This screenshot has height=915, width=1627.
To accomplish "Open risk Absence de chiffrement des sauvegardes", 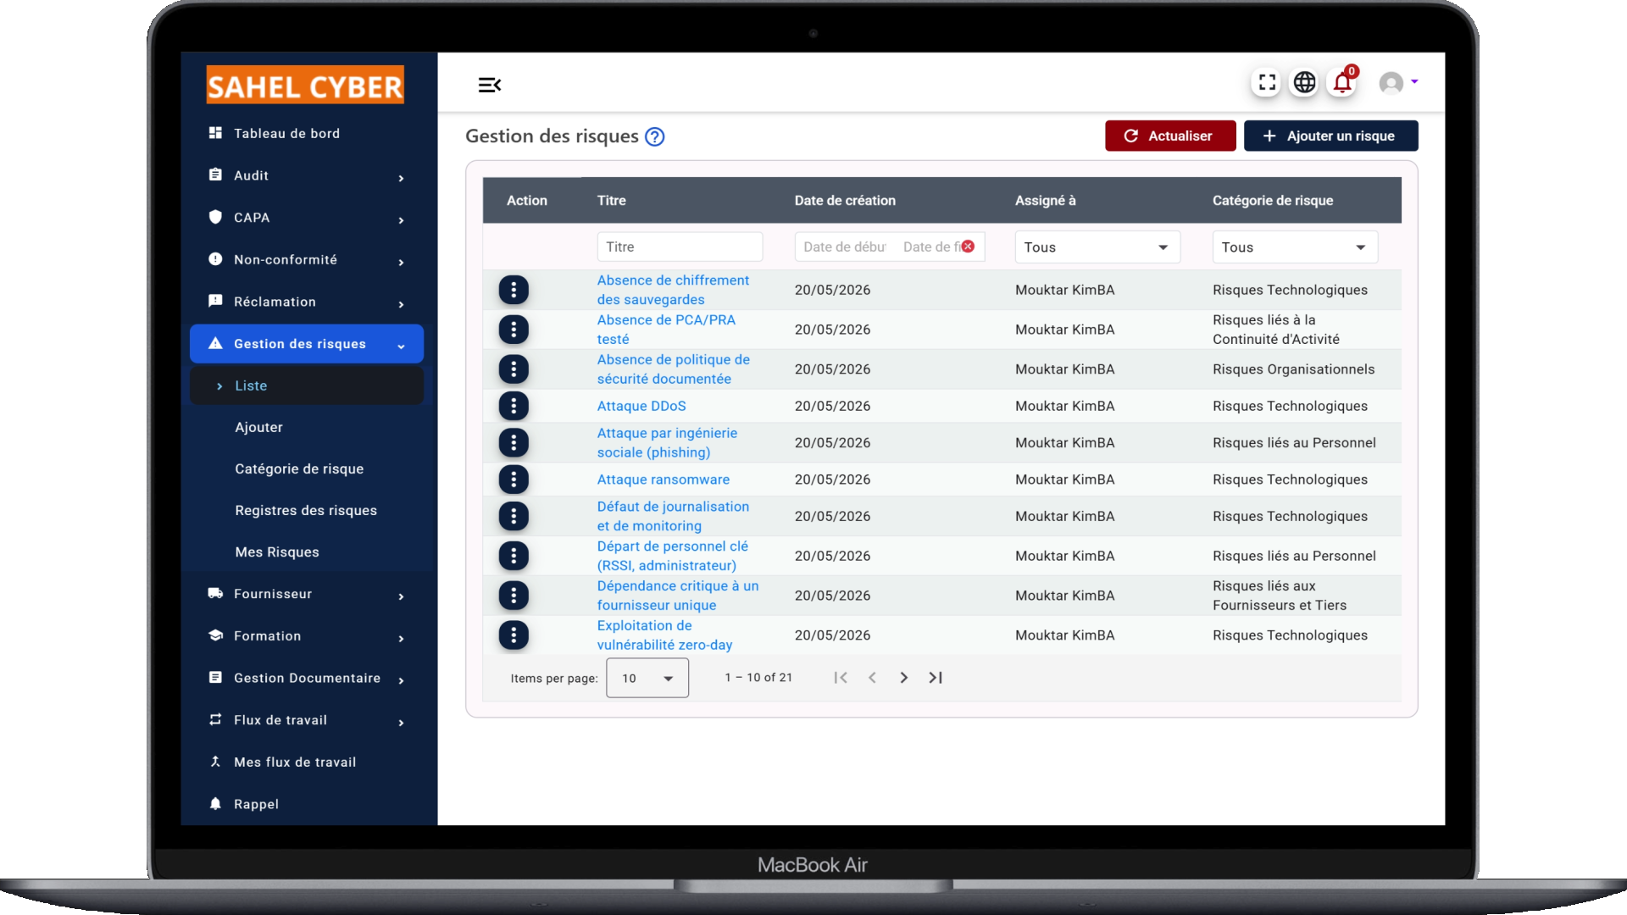I will point(673,290).
